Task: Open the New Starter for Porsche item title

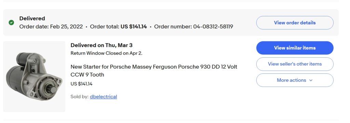Action: click(x=154, y=70)
